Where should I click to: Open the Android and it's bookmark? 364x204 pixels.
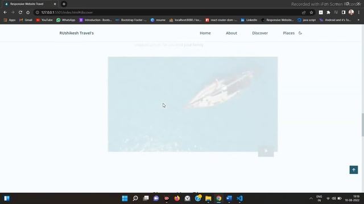335,20
